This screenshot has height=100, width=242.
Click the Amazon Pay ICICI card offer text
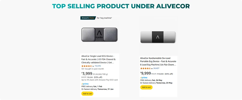pyautogui.click(x=100, y=80)
